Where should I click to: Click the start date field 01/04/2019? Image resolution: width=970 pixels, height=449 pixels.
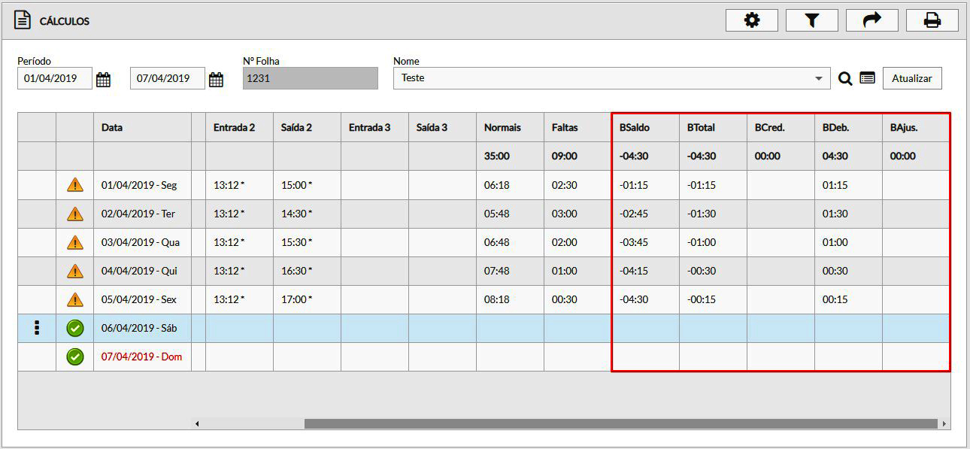point(54,78)
